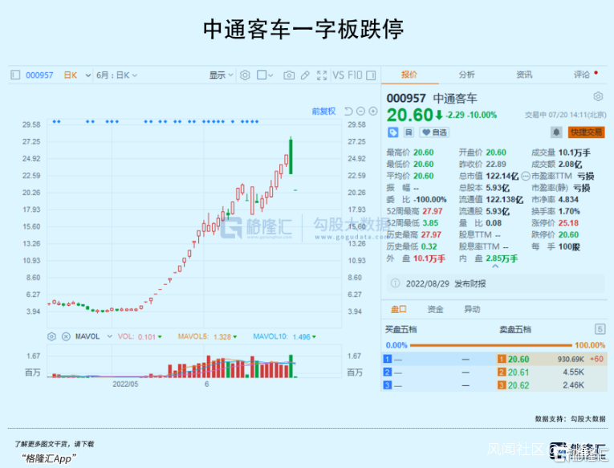Take a chart screenshot with camera icon
614x468 pixels.
point(289,75)
